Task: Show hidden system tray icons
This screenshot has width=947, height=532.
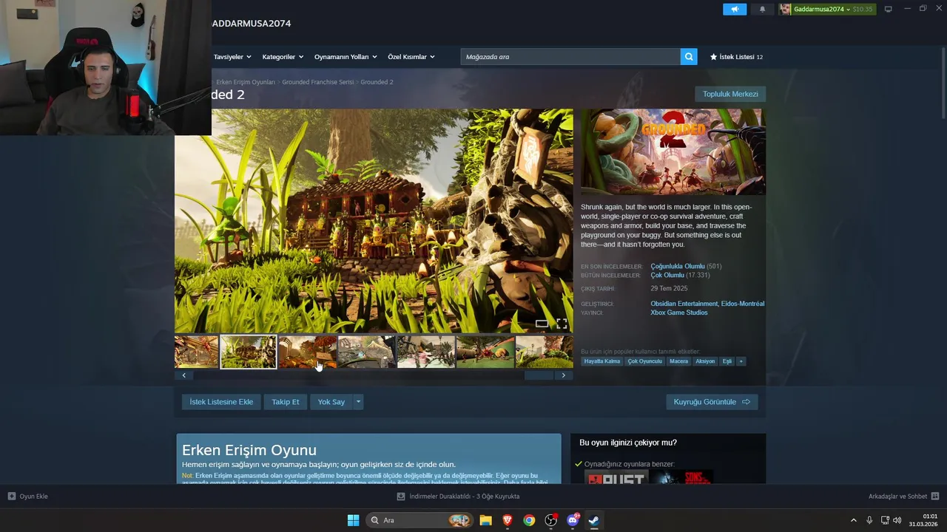Action: point(853,520)
